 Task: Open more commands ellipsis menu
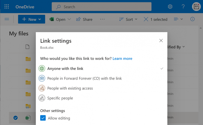click(x=102, y=19)
